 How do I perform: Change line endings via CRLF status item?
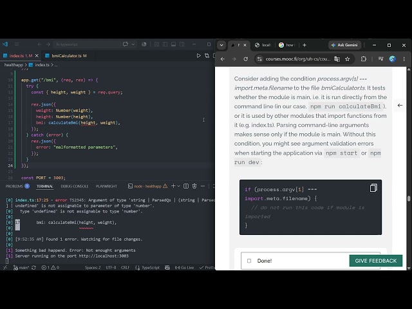[x=126, y=268]
